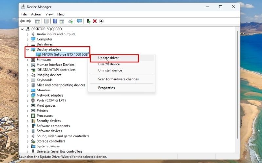Choose Update driver from the context menu
Viewport: 262px width, 163px height.
(x=122, y=58)
